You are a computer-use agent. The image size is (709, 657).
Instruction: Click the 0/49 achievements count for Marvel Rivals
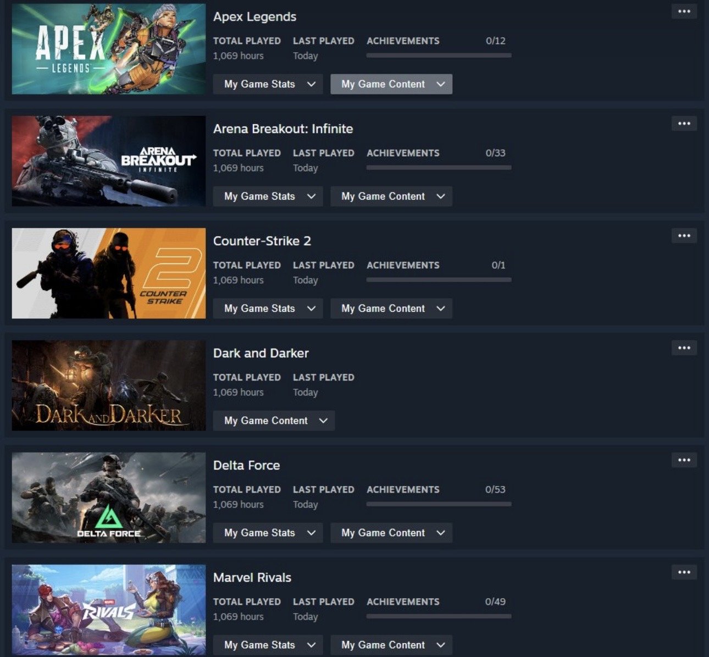496,601
